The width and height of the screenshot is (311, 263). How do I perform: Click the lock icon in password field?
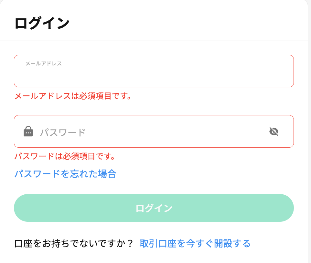28,131
